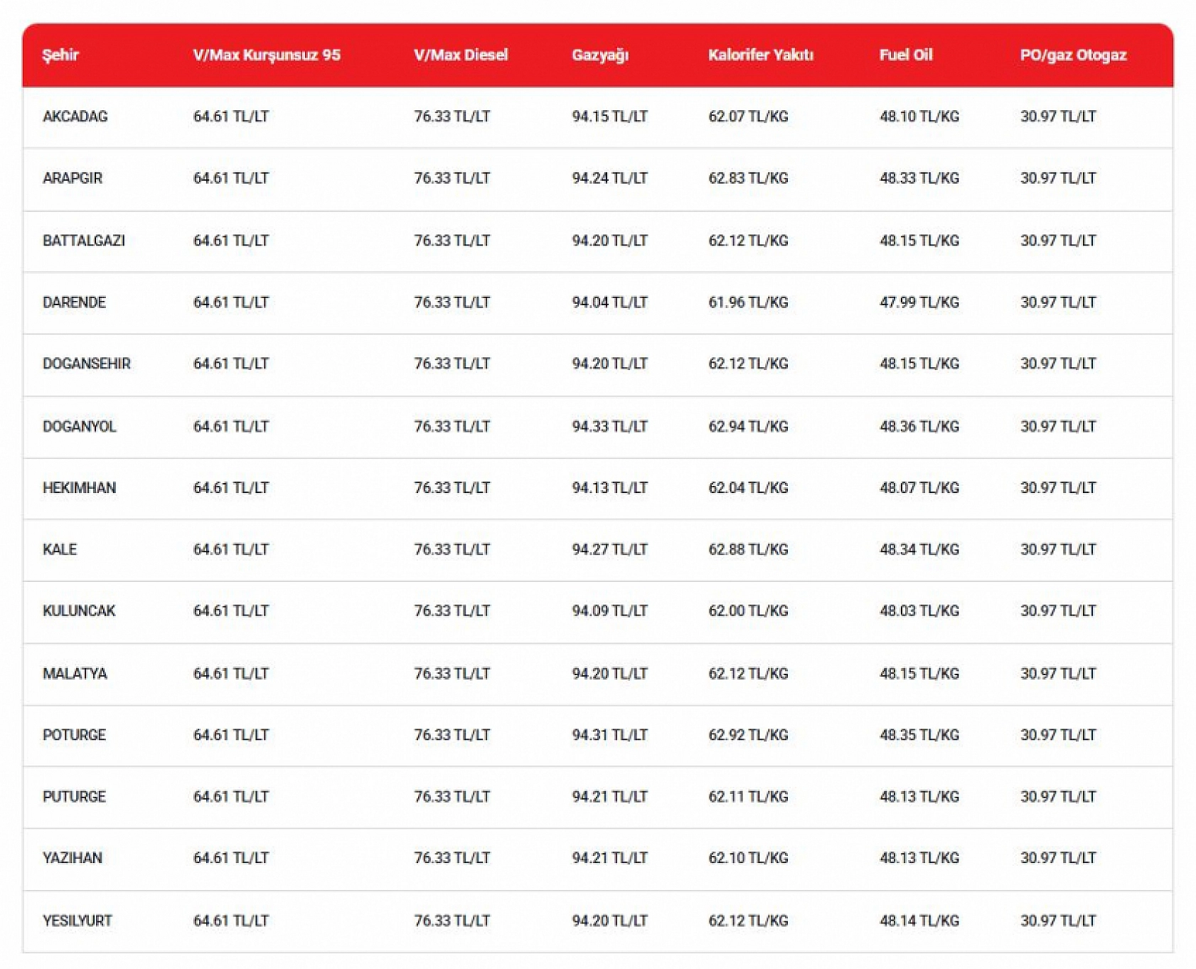Select the MALATYA row label
1196x969 pixels.
[x=75, y=673]
